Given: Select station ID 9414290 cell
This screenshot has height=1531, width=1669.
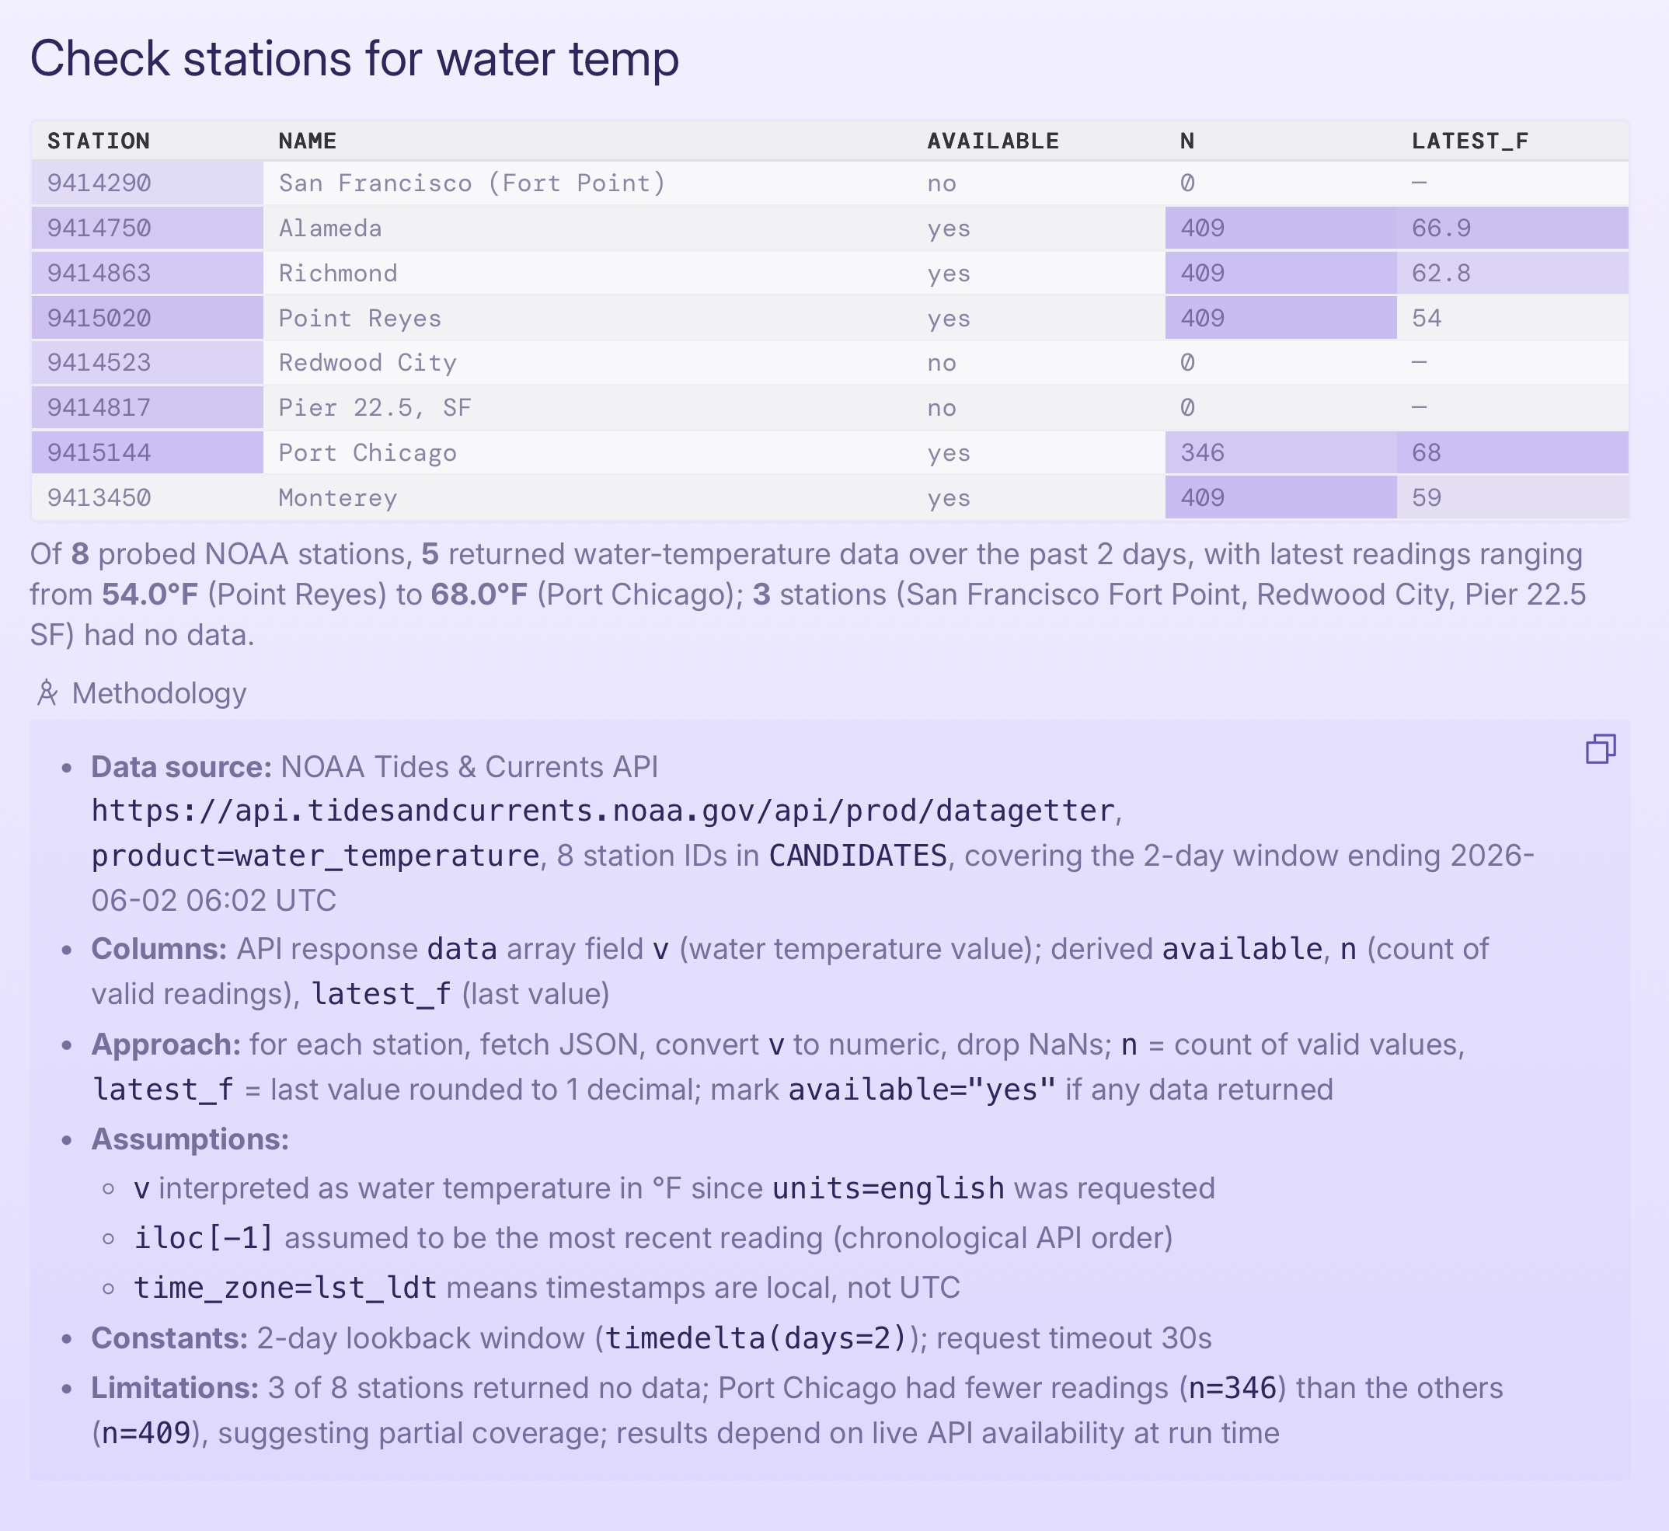Looking at the screenshot, I should pyautogui.click(x=148, y=183).
